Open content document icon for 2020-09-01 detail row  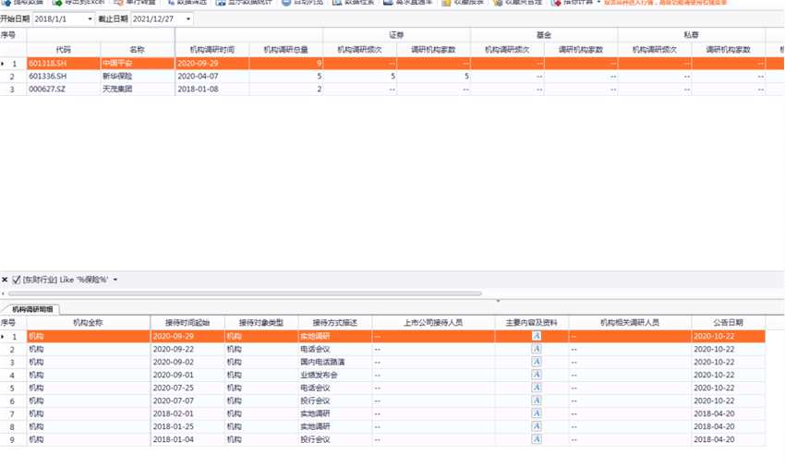[537, 375]
